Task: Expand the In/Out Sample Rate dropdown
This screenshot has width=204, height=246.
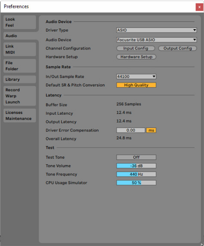Action: click(136, 77)
